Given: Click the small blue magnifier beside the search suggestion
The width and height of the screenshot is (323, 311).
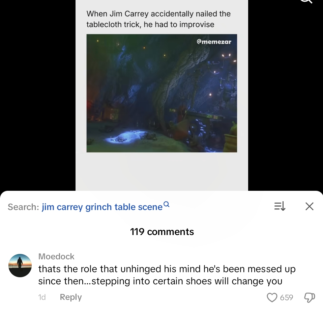Looking at the screenshot, I should pos(166,205).
